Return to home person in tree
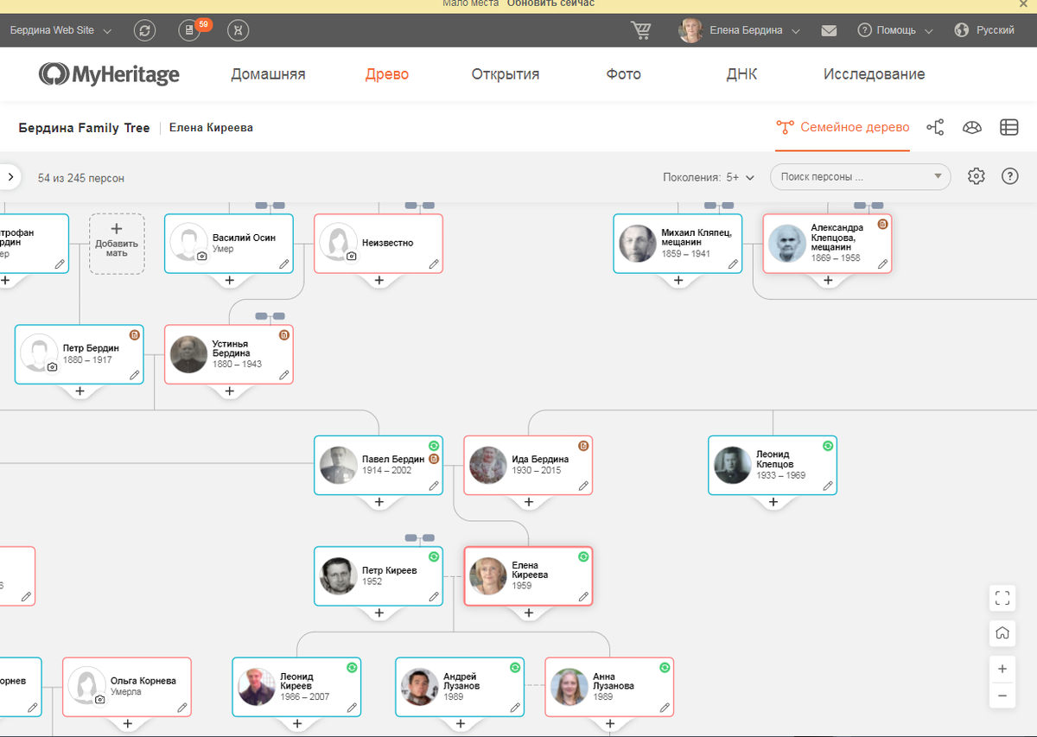 (1002, 632)
